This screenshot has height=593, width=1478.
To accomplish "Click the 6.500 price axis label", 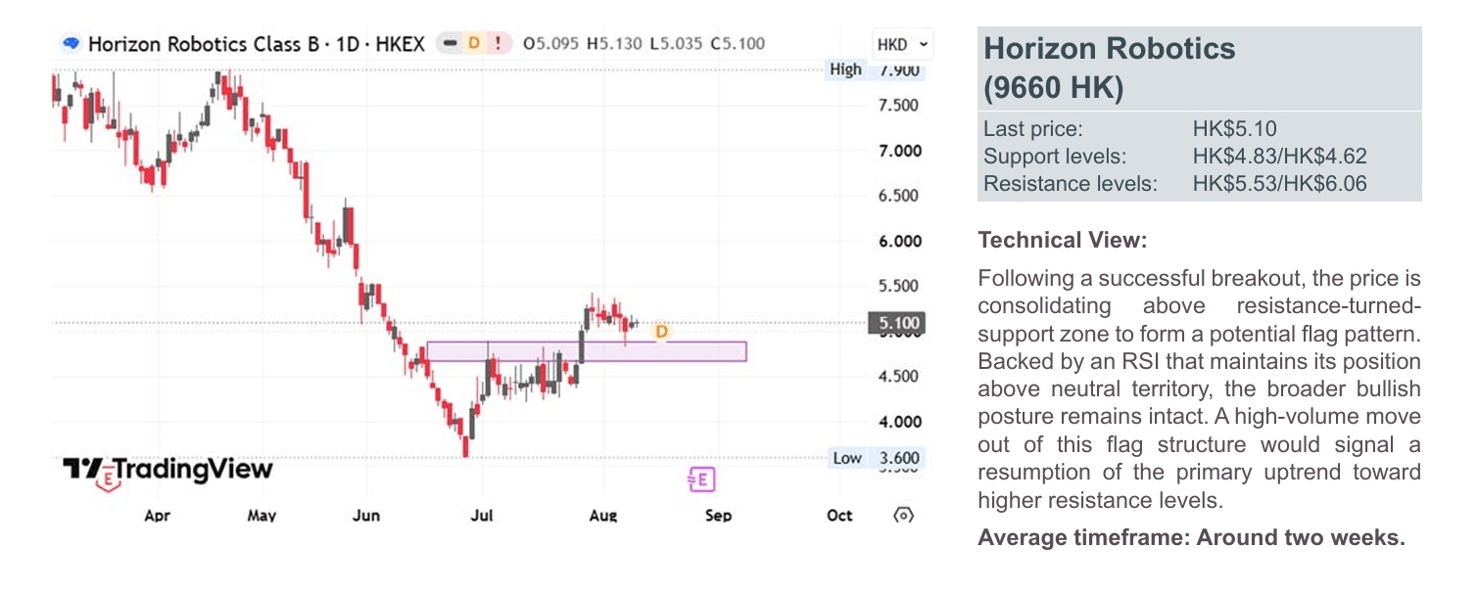I will (898, 196).
